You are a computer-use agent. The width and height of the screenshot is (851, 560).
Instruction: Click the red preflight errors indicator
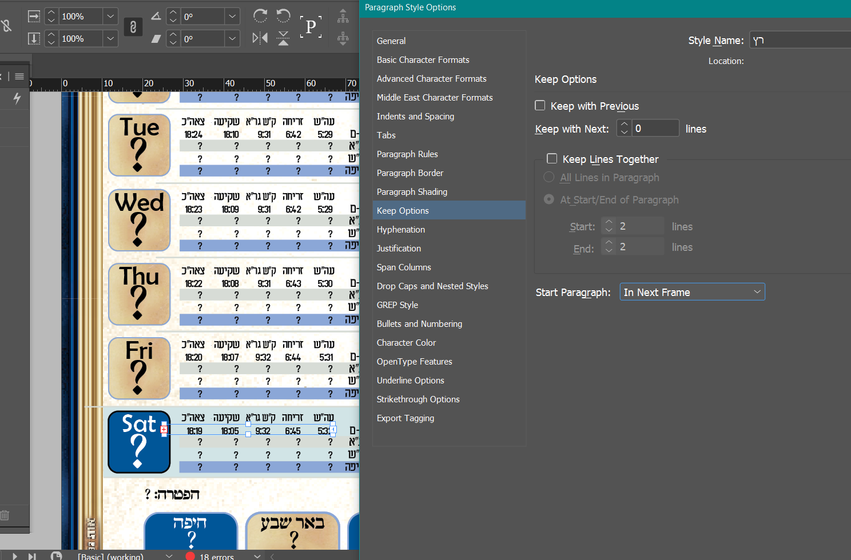coord(190,556)
